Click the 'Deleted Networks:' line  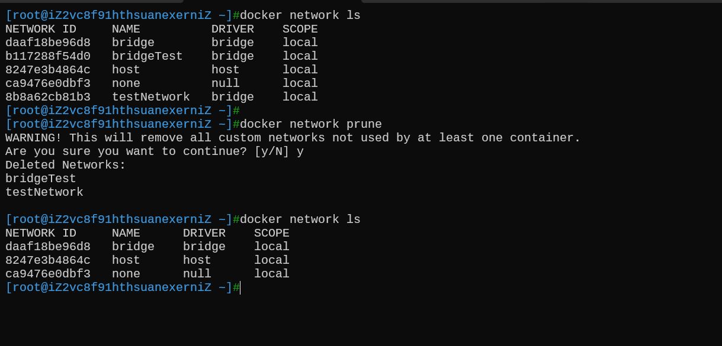(x=66, y=165)
